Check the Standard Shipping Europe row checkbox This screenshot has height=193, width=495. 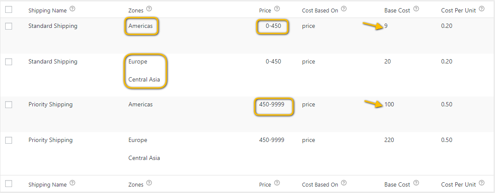coord(9,62)
